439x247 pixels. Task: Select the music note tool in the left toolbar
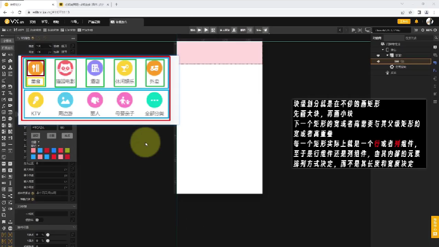coord(4,106)
